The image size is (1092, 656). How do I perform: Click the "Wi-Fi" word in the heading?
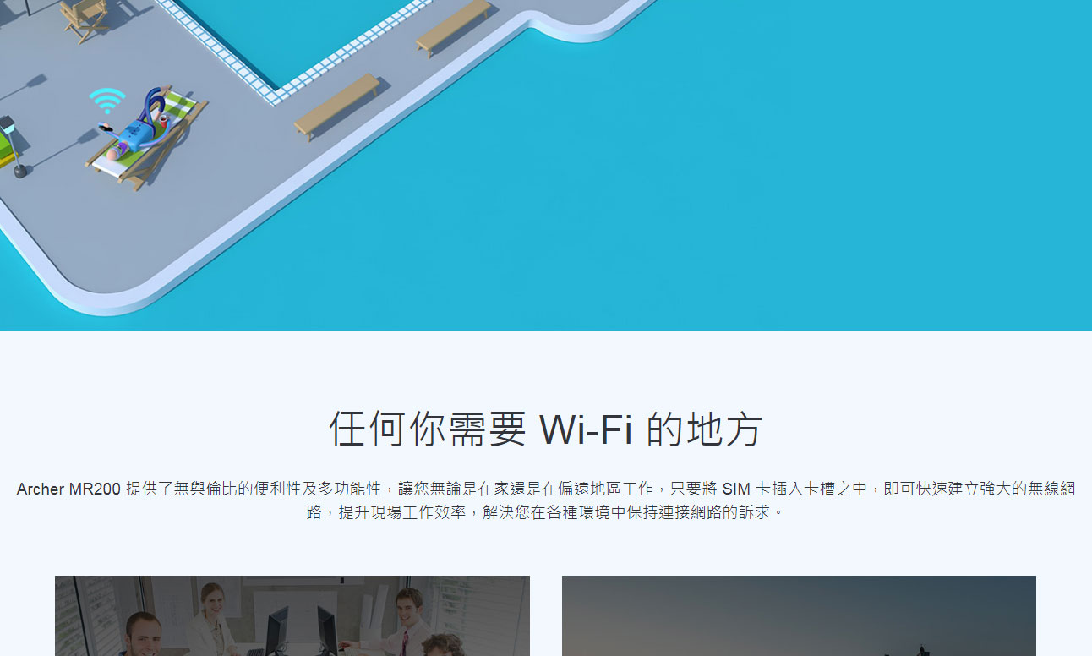click(x=587, y=429)
